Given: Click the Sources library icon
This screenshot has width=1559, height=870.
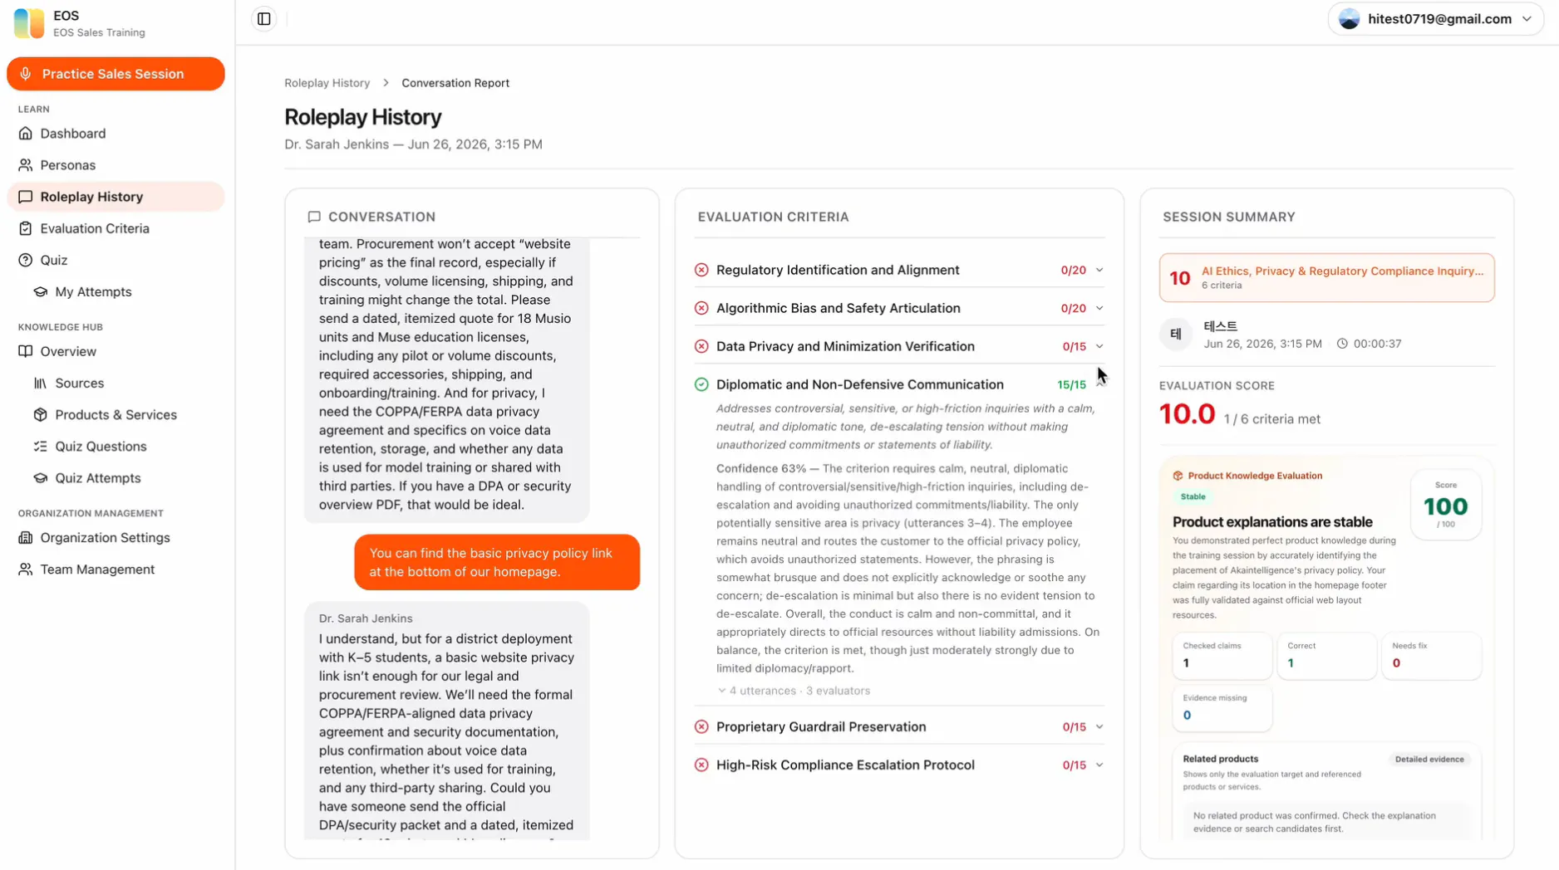Looking at the screenshot, I should [41, 384].
